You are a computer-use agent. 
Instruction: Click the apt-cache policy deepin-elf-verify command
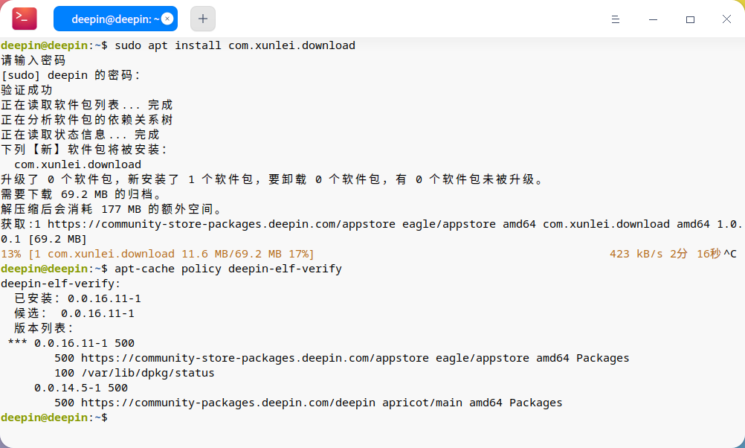(228, 269)
